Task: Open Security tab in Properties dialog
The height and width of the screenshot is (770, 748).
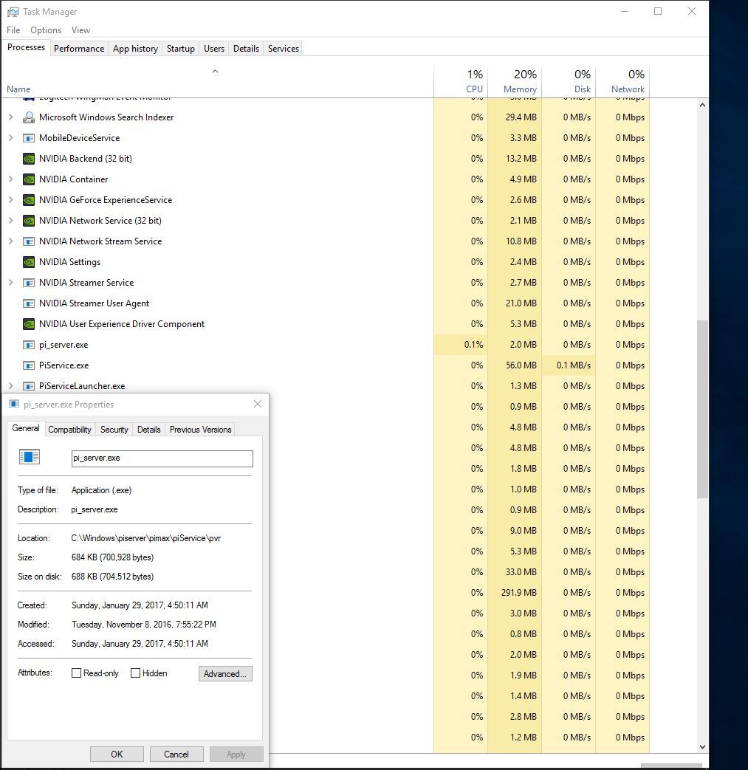Action: click(x=114, y=430)
